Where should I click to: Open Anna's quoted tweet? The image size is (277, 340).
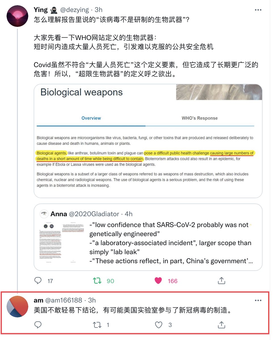(148, 237)
